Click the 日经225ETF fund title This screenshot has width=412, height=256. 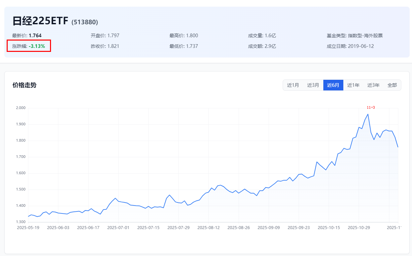click(40, 21)
